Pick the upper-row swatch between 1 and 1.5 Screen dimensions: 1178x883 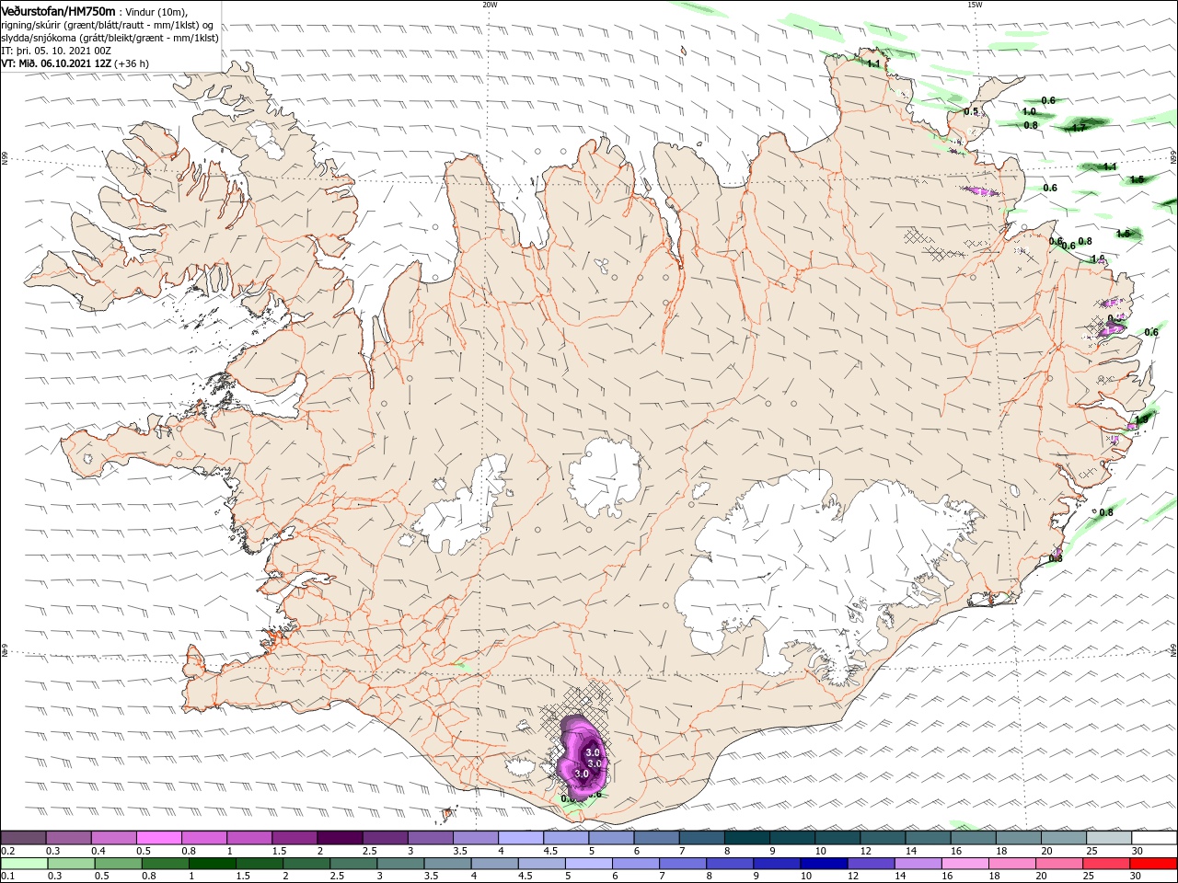(248, 837)
